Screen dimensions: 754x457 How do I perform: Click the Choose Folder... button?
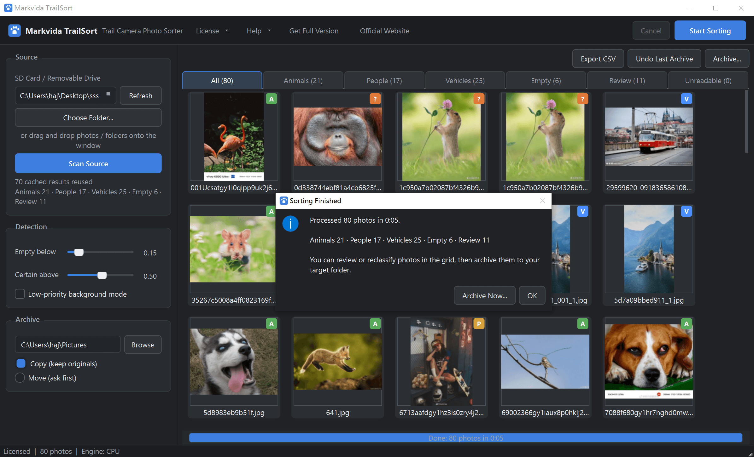coord(88,117)
